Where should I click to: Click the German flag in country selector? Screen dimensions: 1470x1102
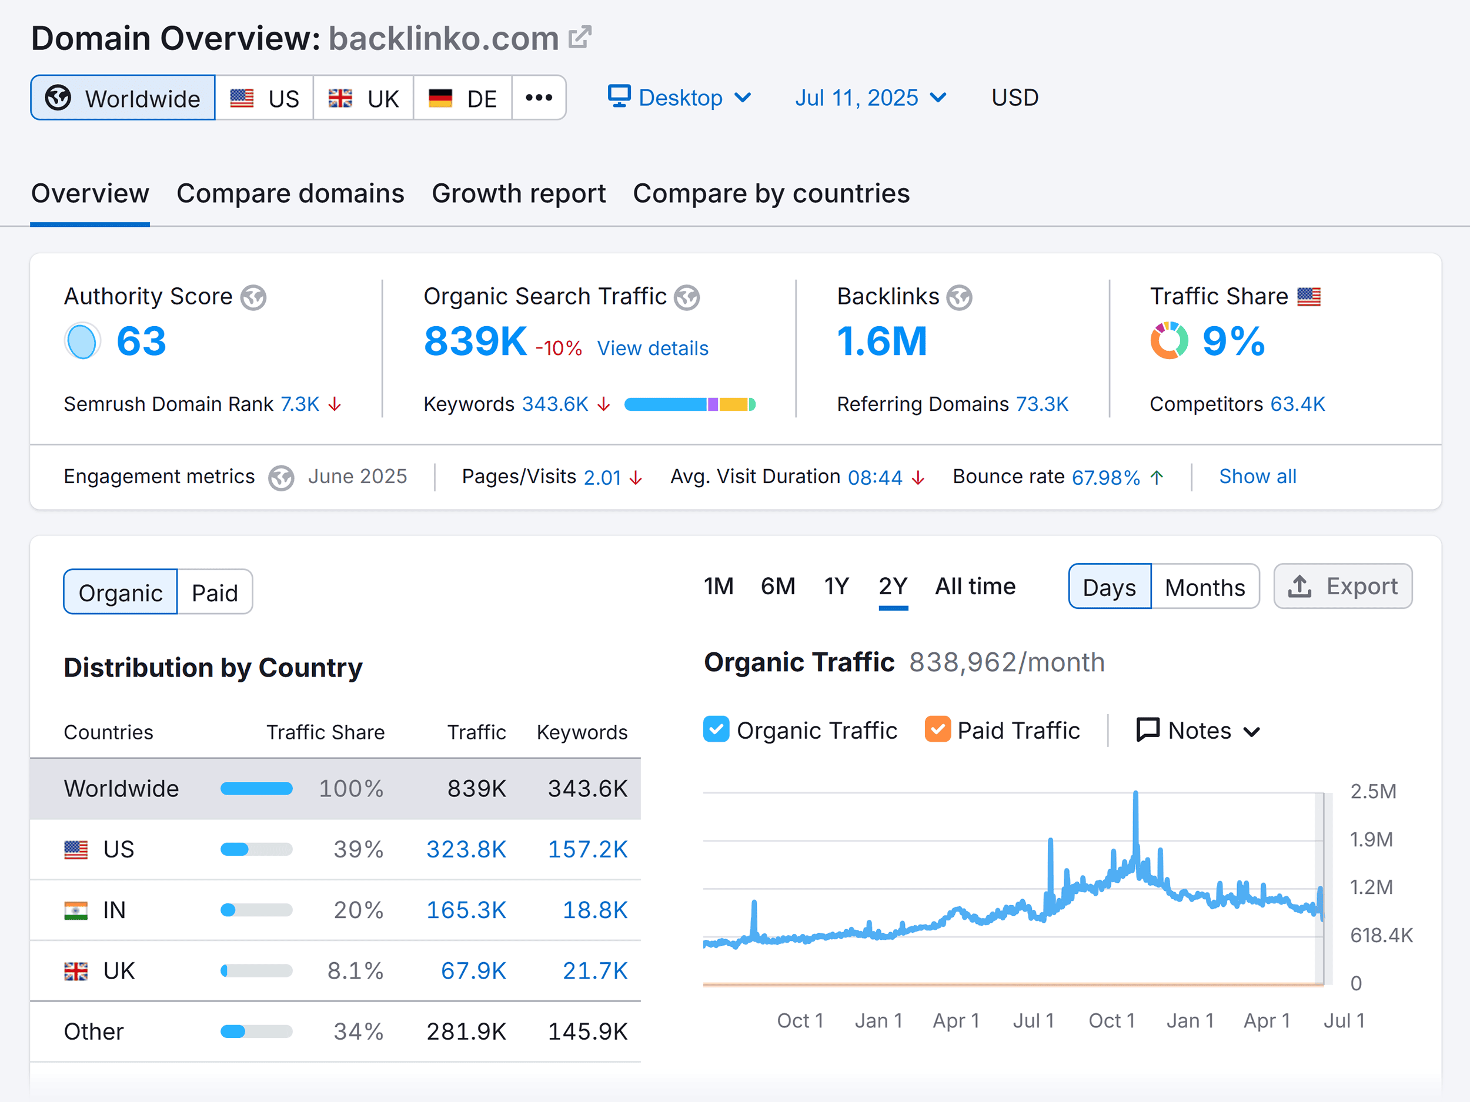(440, 98)
